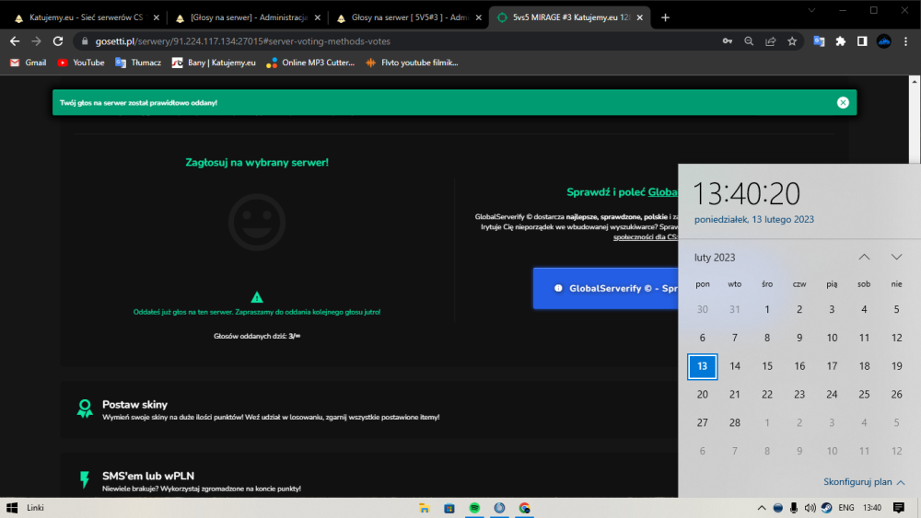Click the GlobalServerify blue button
The image size is (921, 518).
(606, 288)
